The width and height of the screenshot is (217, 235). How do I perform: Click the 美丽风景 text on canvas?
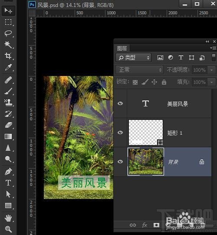coord(84,183)
